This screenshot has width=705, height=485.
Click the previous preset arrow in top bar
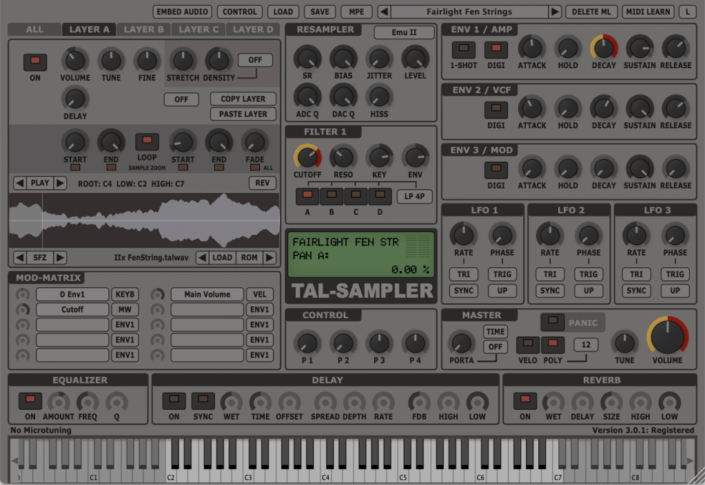click(385, 12)
